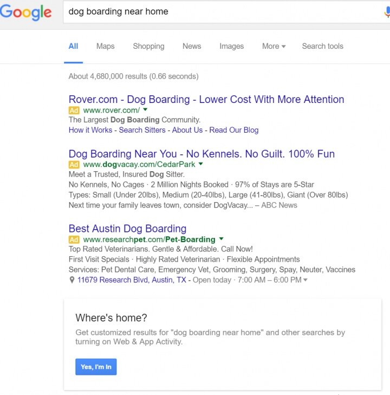This screenshot has width=390, height=395.
Task: Select the All tab
Action: coord(73,47)
